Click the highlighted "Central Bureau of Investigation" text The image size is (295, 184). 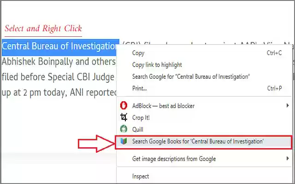[60, 46]
